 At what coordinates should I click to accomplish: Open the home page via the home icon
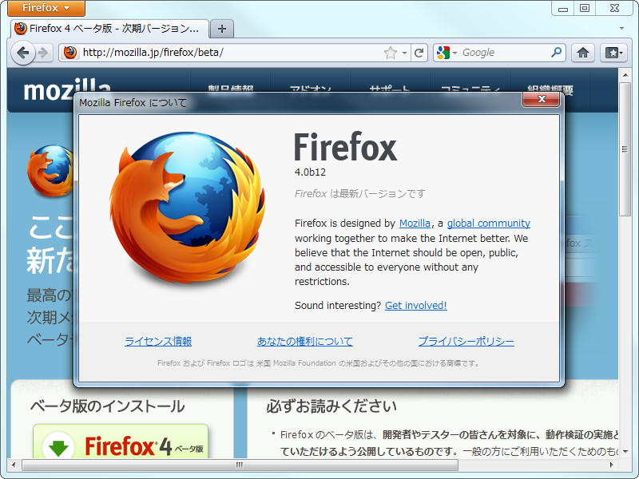coord(583,53)
